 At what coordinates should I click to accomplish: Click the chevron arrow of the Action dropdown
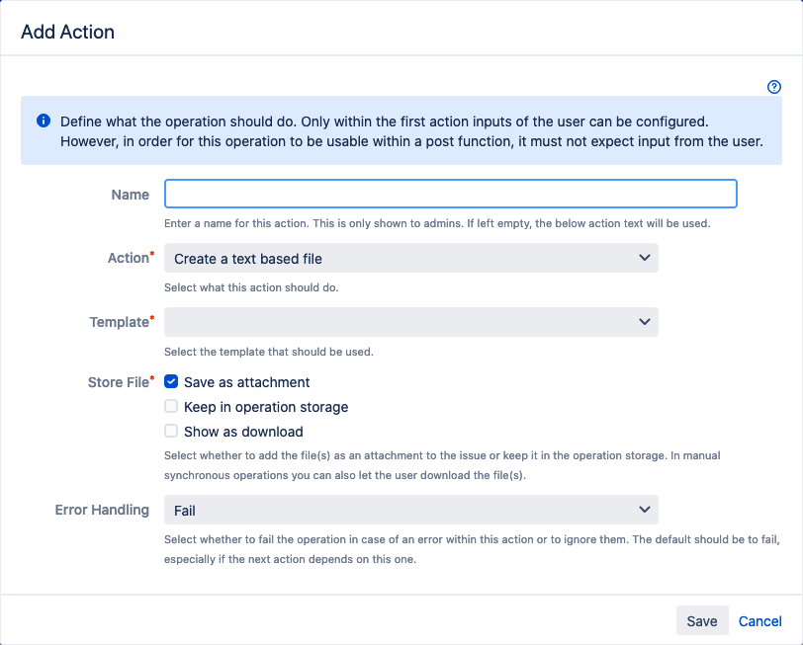[645, 258]
